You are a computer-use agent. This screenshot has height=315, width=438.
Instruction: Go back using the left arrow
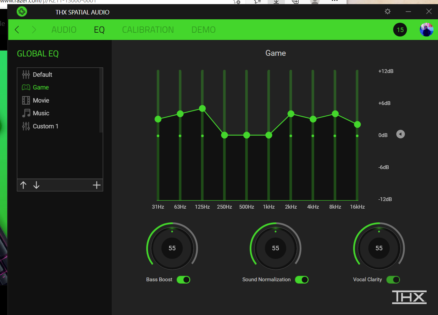(17, 30)
